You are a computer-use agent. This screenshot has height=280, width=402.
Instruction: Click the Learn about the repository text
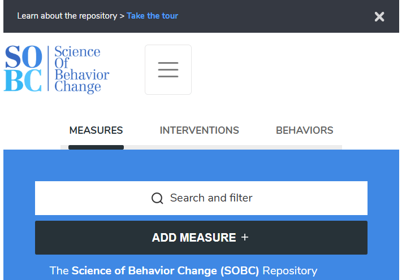point(67,16)
